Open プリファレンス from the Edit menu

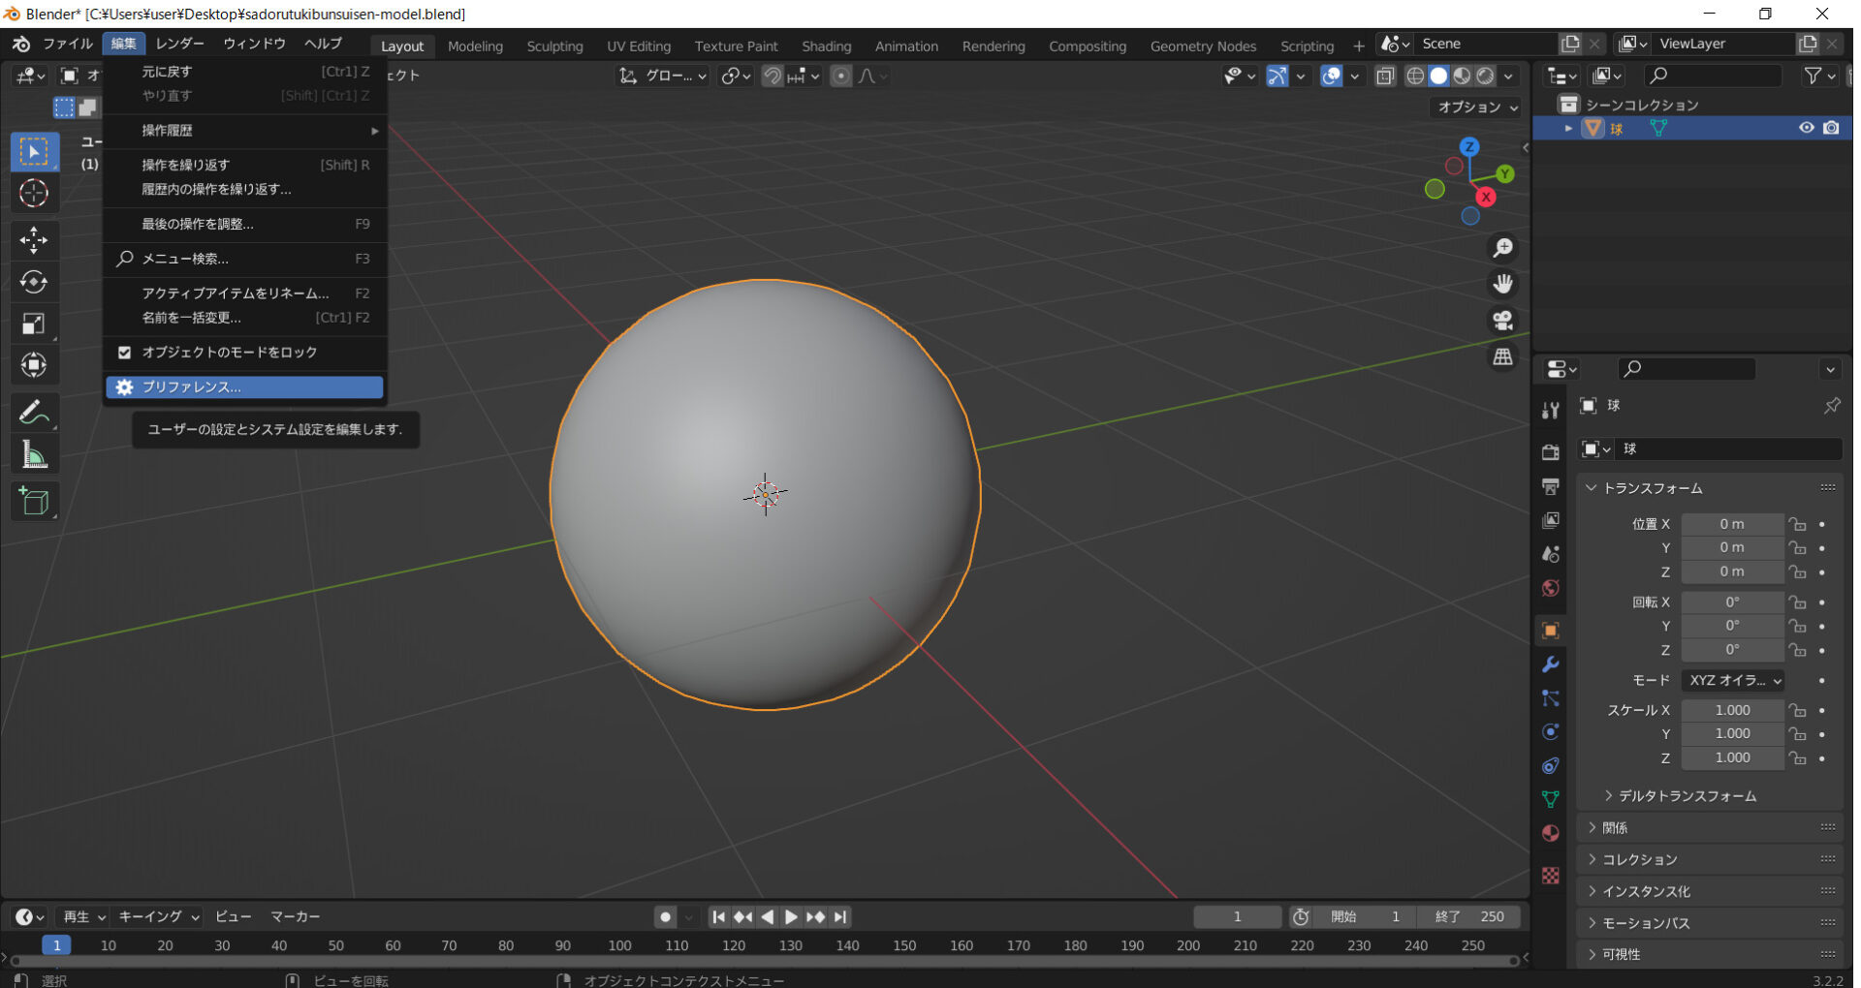[244, 386]
